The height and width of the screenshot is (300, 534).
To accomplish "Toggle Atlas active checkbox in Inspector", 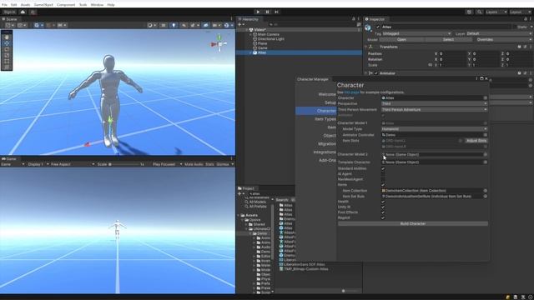I will (378, 27).
